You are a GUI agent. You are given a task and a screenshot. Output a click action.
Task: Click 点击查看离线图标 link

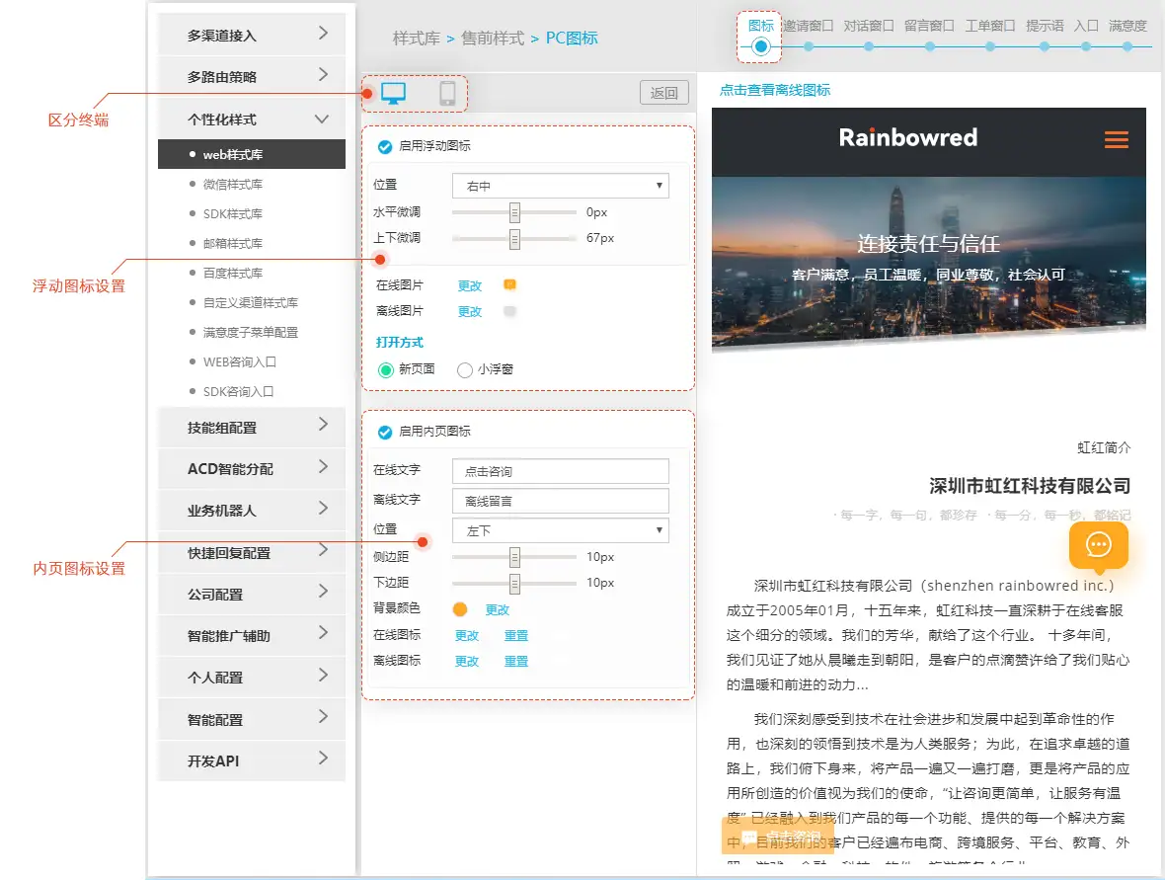[x=775, y=90]
